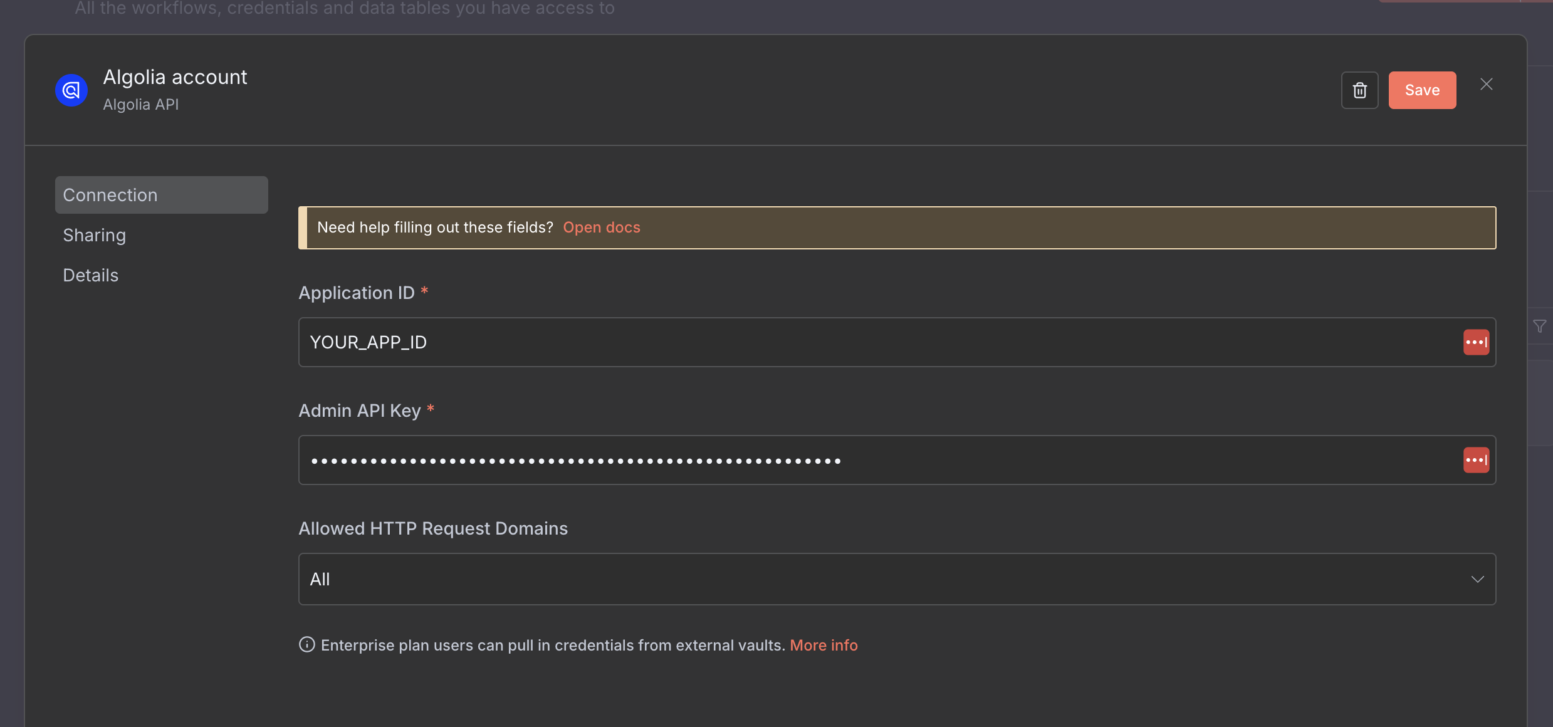Click the info circle icon beside Enterprise plan note
Image resolution: width=1553 pixels, height=727 pixels.
(x=306, y=644)
